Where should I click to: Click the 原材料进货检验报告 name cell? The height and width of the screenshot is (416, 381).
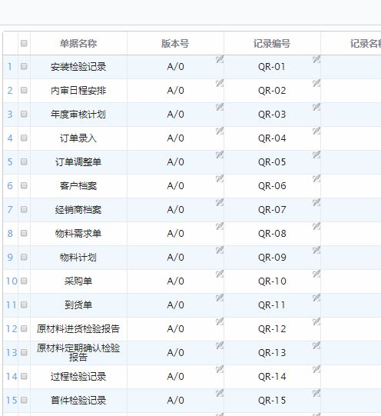[78, 328]
